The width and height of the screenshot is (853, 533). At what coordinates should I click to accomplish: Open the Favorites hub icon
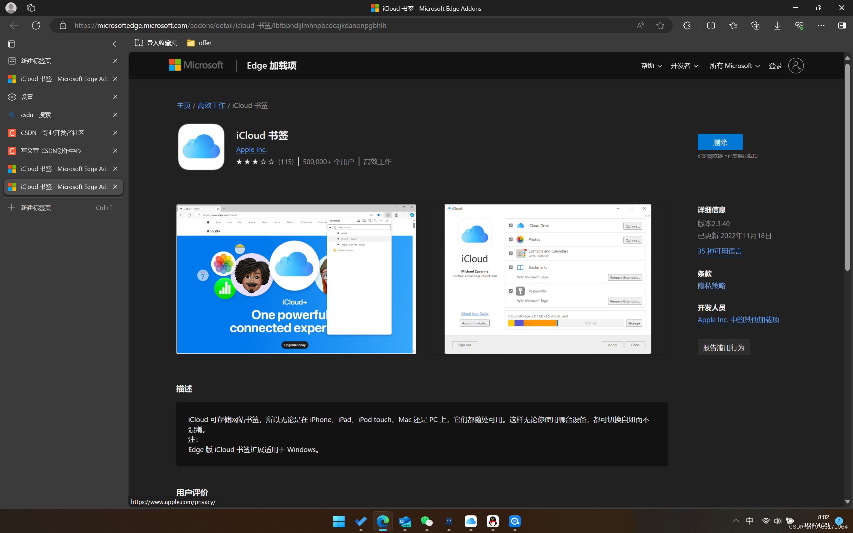coord(733,25)
